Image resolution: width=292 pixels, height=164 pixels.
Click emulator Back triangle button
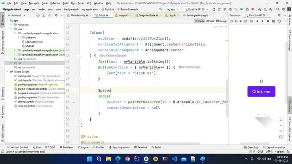pyautogui.click(x=257, y=21)
